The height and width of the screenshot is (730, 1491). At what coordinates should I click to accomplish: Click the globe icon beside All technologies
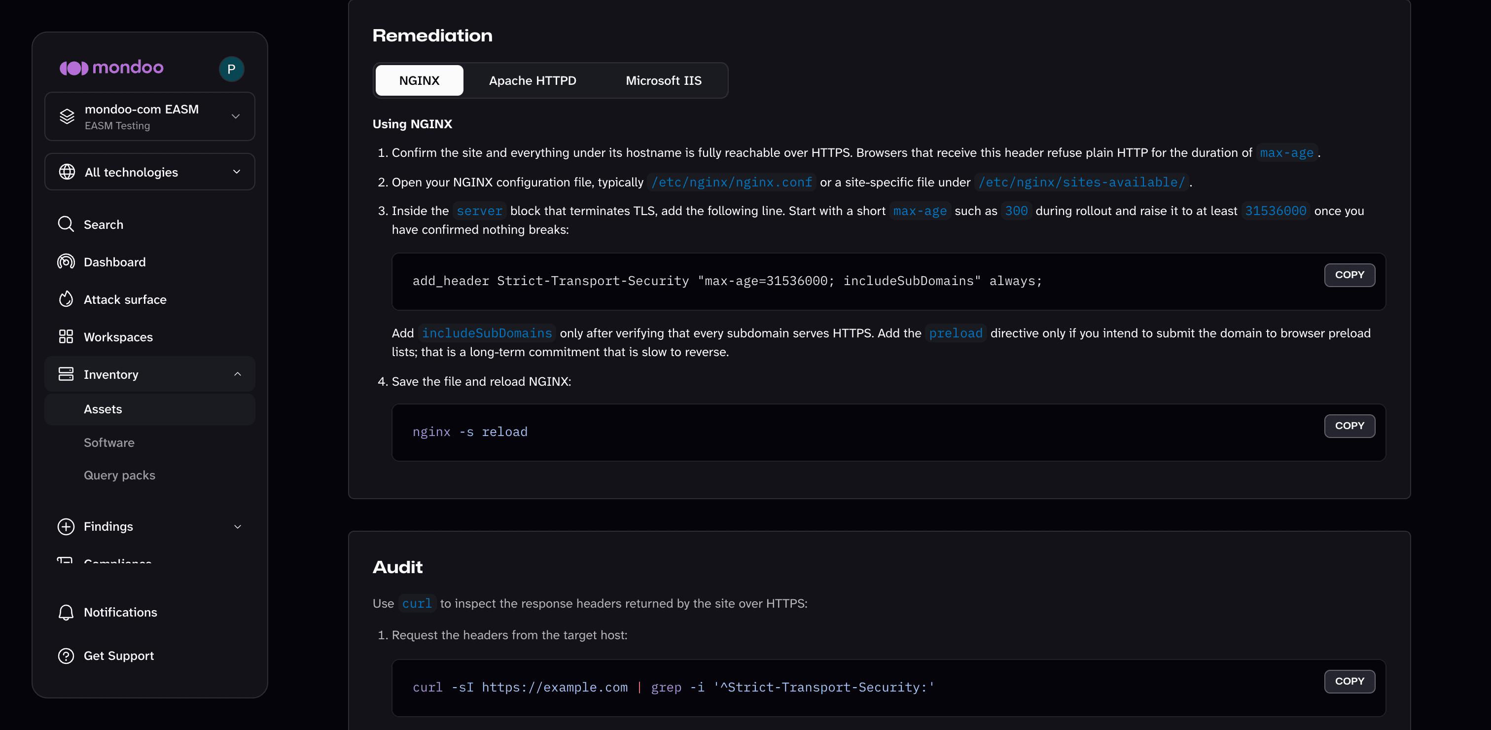point(67,172)
